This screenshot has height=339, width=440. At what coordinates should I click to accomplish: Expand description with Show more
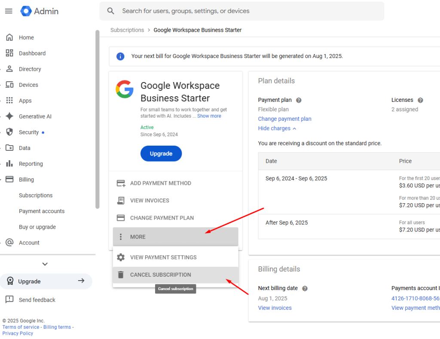[x=209, y=116]
